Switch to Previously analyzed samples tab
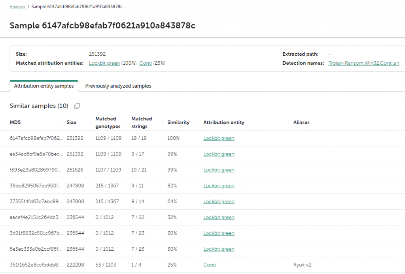The width and height of the screenshot is (405, 274). pos(118,86)
